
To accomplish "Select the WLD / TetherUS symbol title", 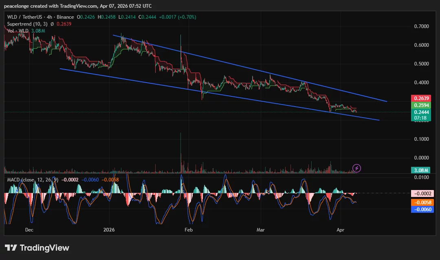I will [x=24, y=17].
